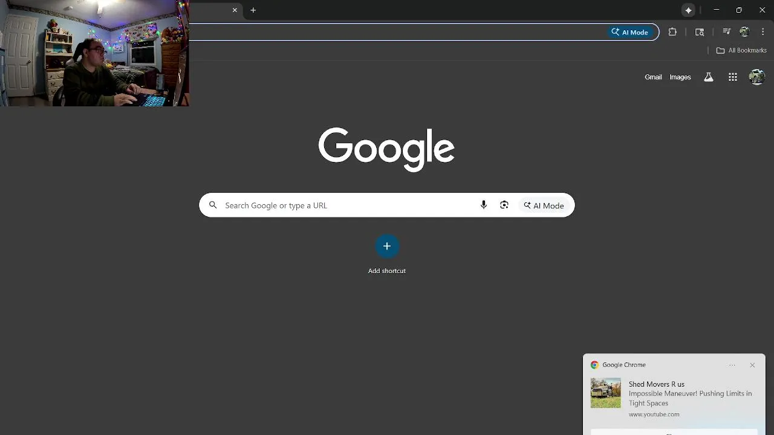
Task: Open the All Bookmarks folder
Action: click(741, 51)
